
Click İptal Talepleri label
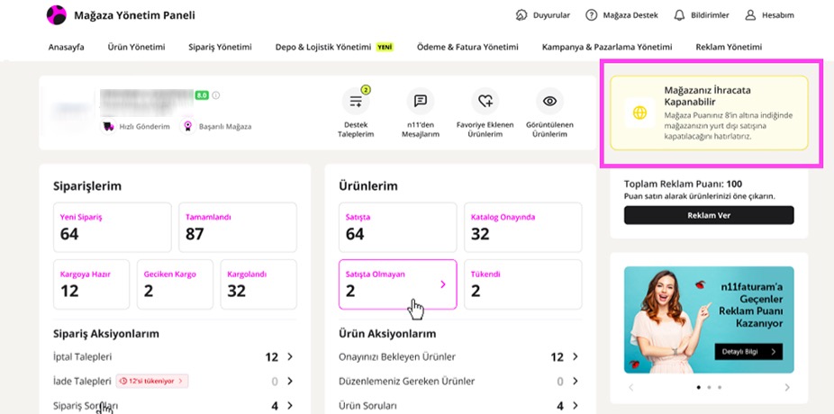(x=83, y=356)
